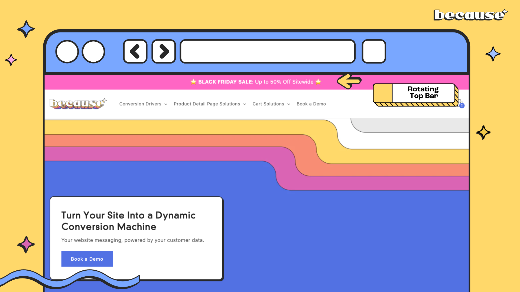The height and width of the screenshot is (292, 520).
Task: Click Book a Demo in navigation bar
Action: coord(311,104)
